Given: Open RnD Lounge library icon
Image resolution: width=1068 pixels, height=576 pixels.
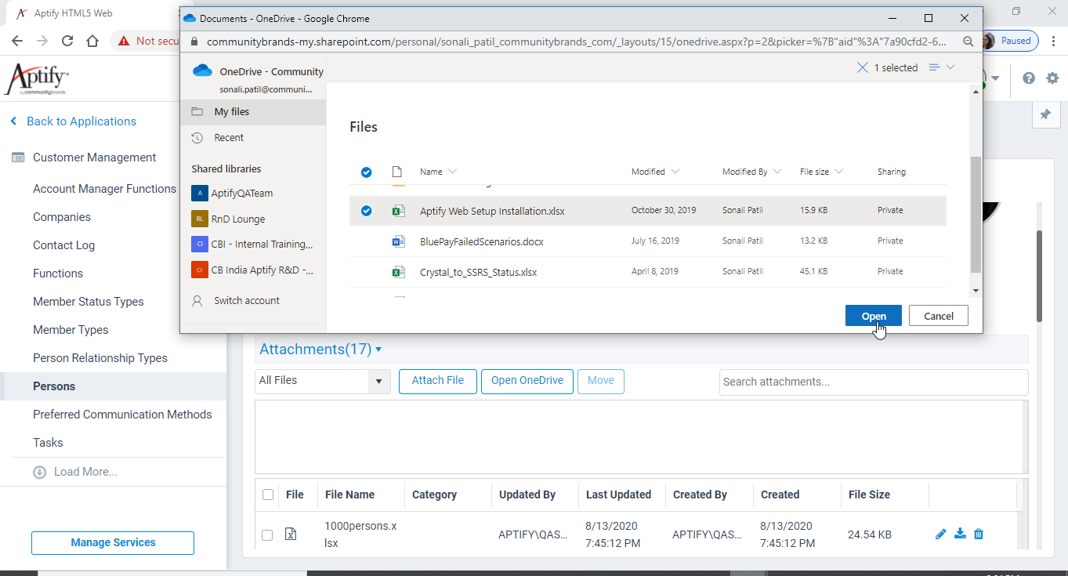Looking at the screenshot, I should (199, 219).
